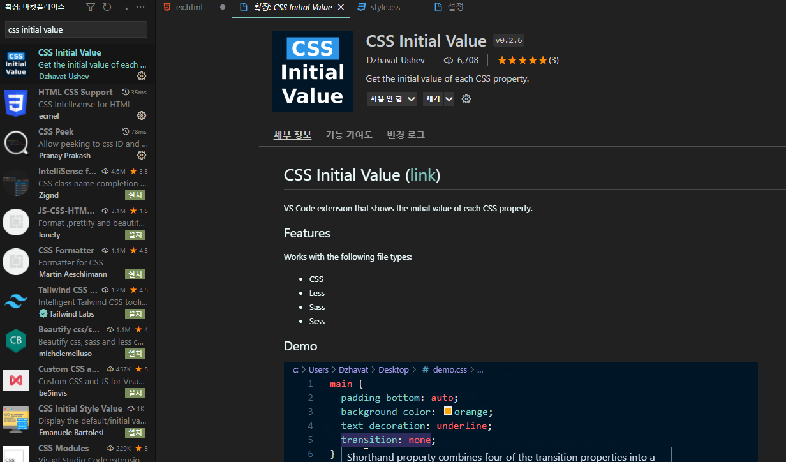Screen dimensions: 786x462
Task: Select CSS Peek extension row
Action: pos(77,143)
